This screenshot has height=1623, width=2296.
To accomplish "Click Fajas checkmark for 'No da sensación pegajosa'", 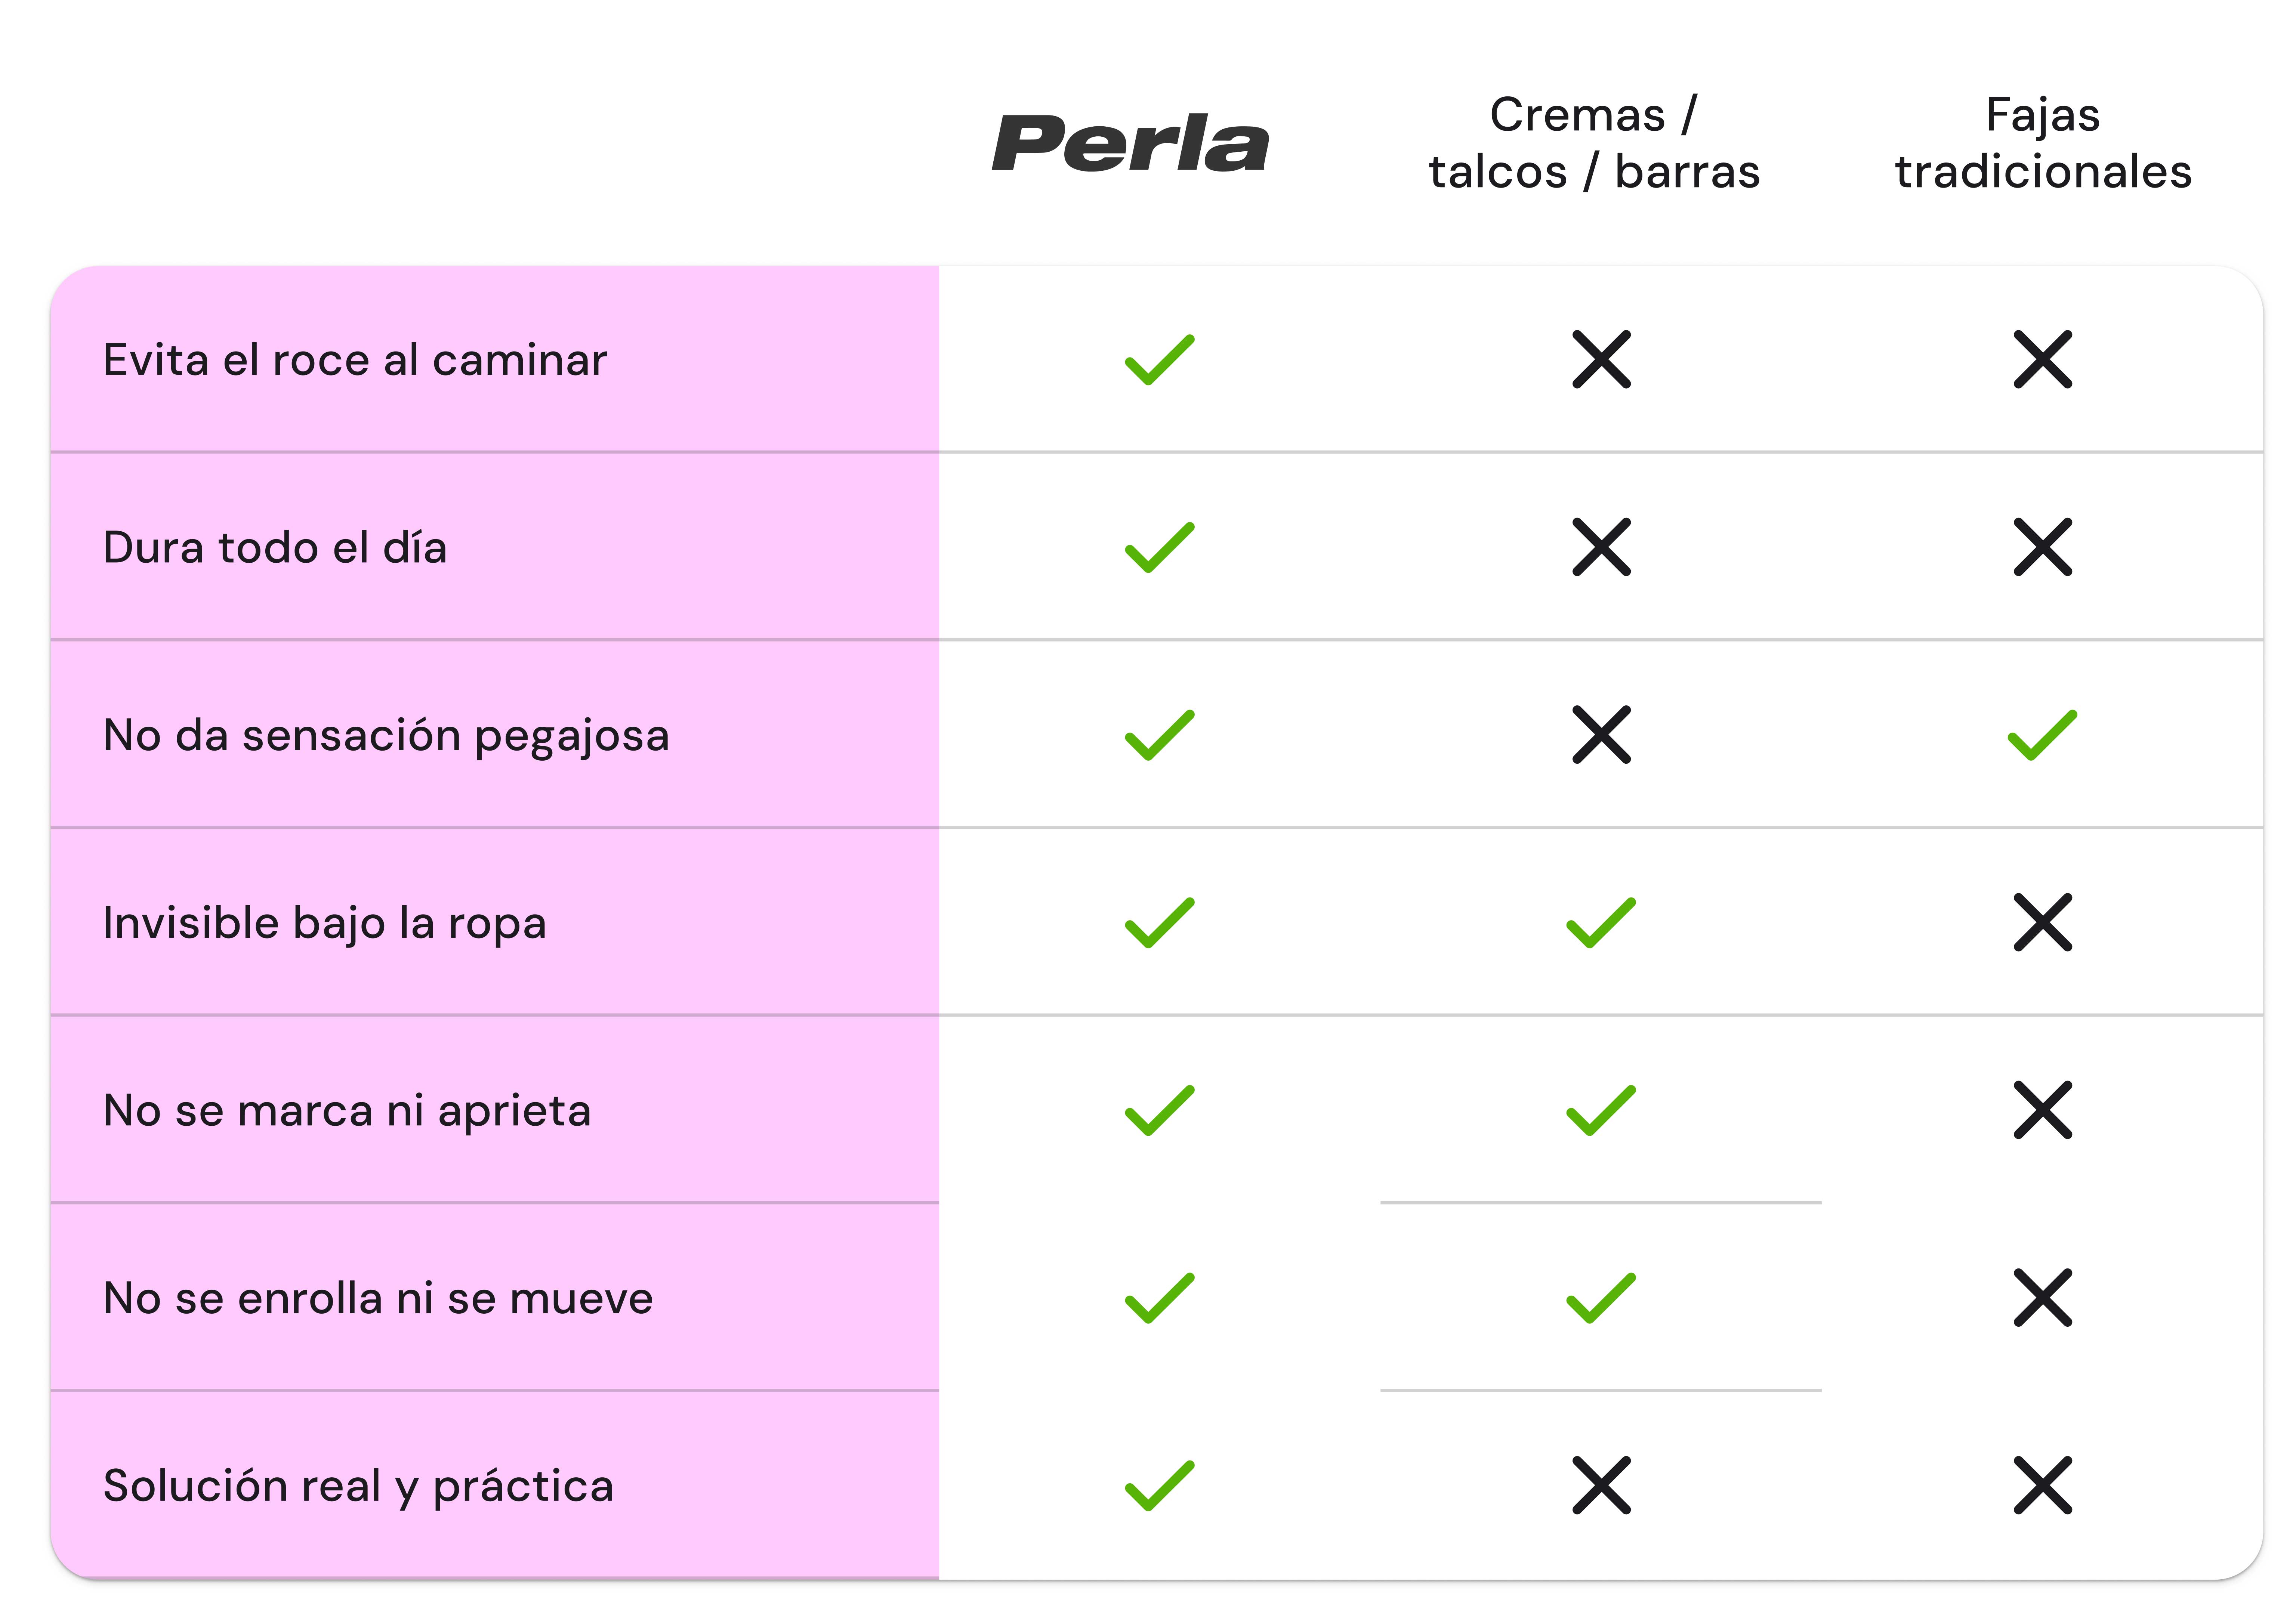I will click(x=2042, y=735).
